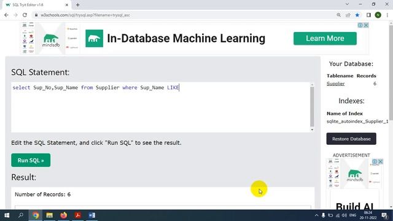Open the taskbar clock and date
The height and width of the screenshot is (221, 393).
click(x=368, y=215)
